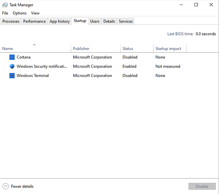The image size is (219, 194).
Task: Sort by the Startup impact column header
Action: coord(170,48)
